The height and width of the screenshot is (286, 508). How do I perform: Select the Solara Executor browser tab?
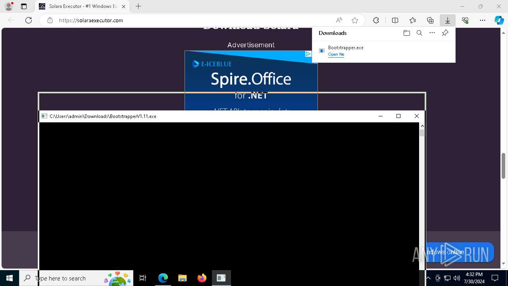82,6
